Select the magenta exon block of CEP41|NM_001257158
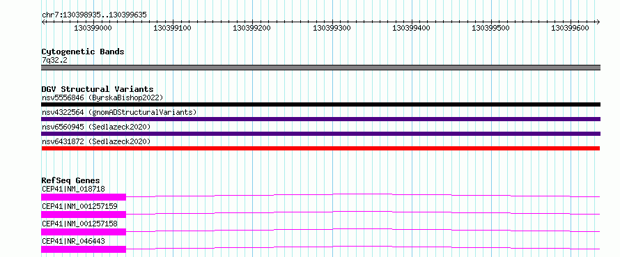The width and height of the screenshot is (620, 257). pos(84,232)
